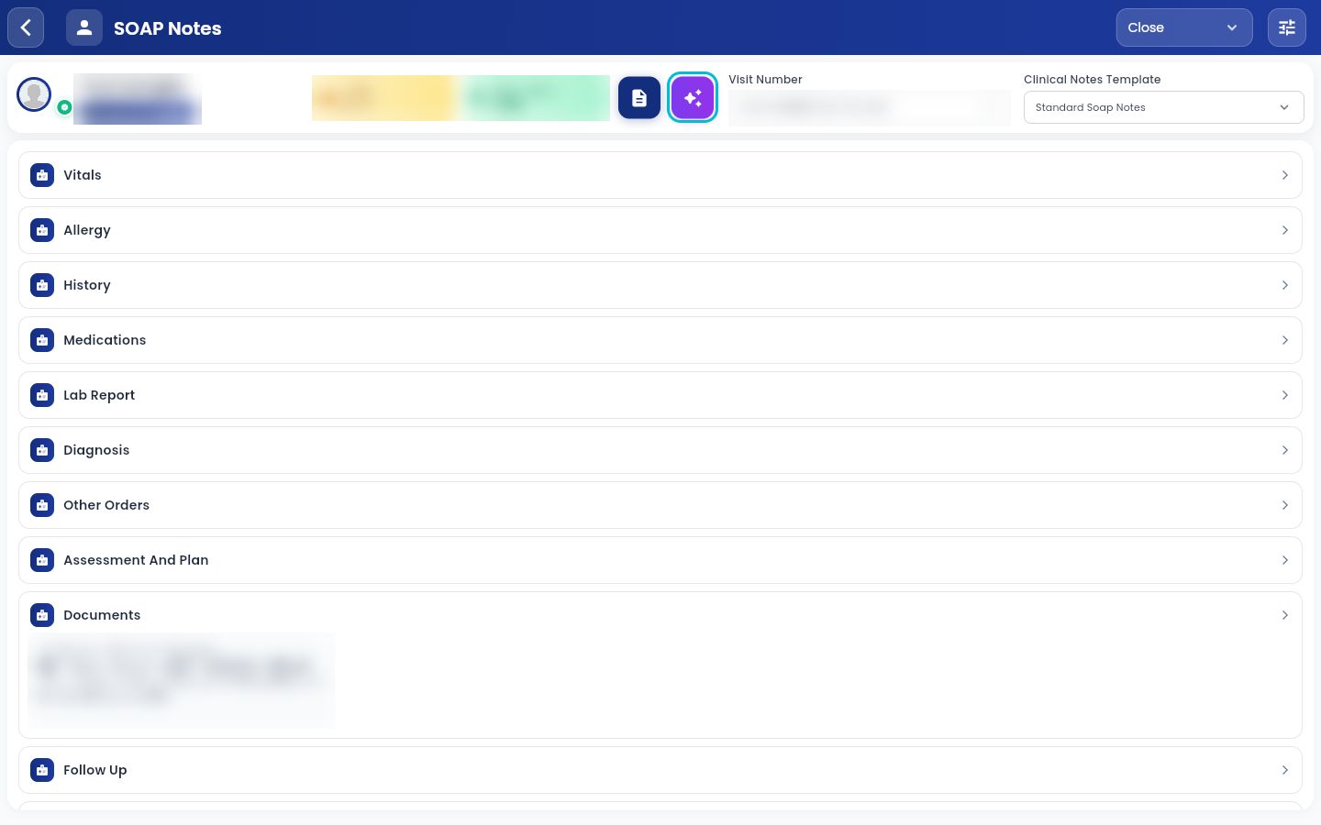Click the Visit Number field

pyautogui.click(x=870, y=107)
